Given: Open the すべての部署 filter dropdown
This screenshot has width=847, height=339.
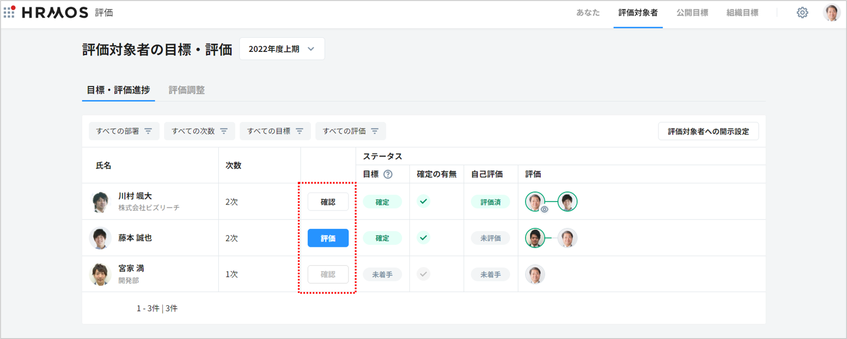Looking at the screenshot, I should point(124,131).
